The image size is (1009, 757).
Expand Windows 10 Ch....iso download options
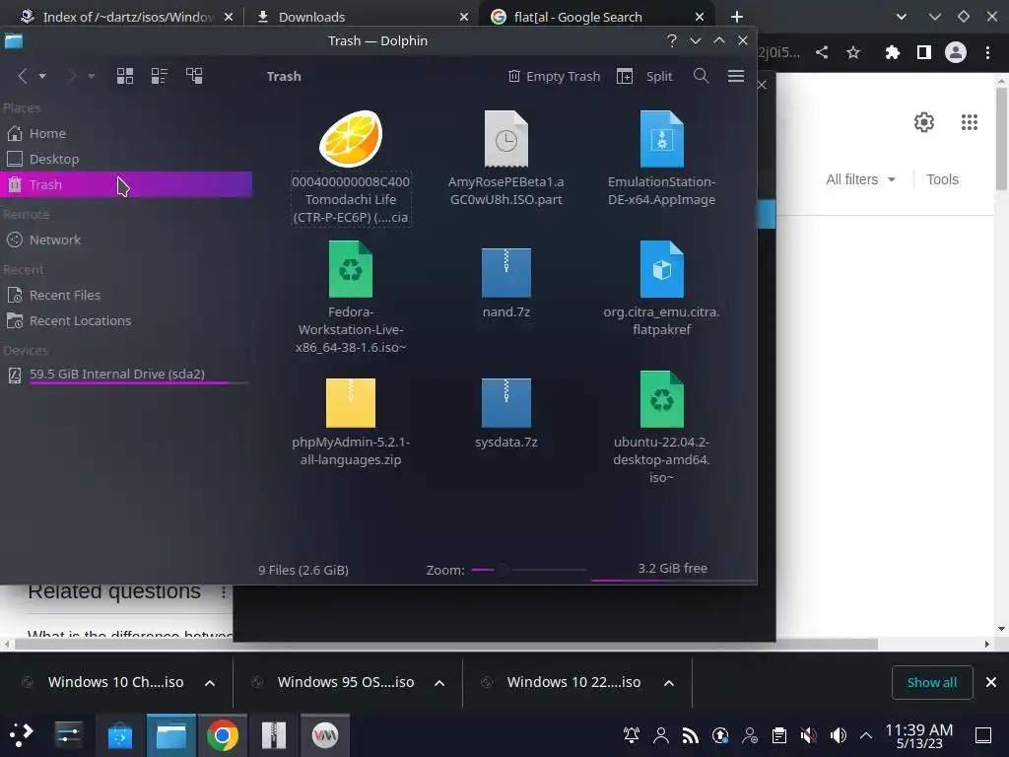click(x=210, y=683)
